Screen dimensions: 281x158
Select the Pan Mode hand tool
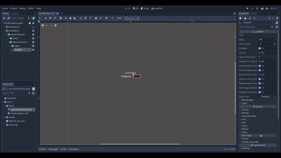(x=70, y=18)
